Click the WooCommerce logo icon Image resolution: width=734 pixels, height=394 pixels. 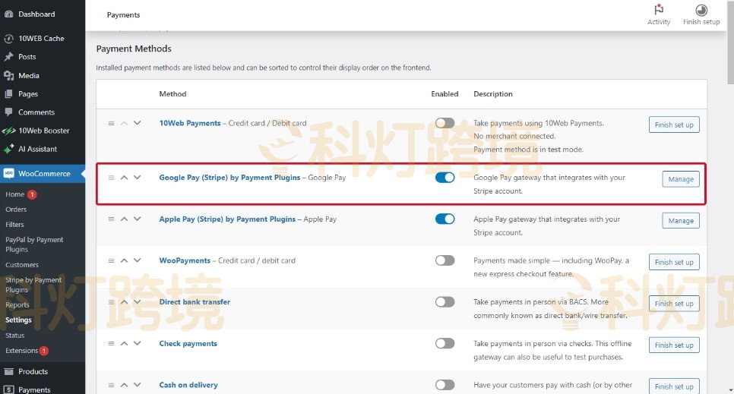coord(8,174)
